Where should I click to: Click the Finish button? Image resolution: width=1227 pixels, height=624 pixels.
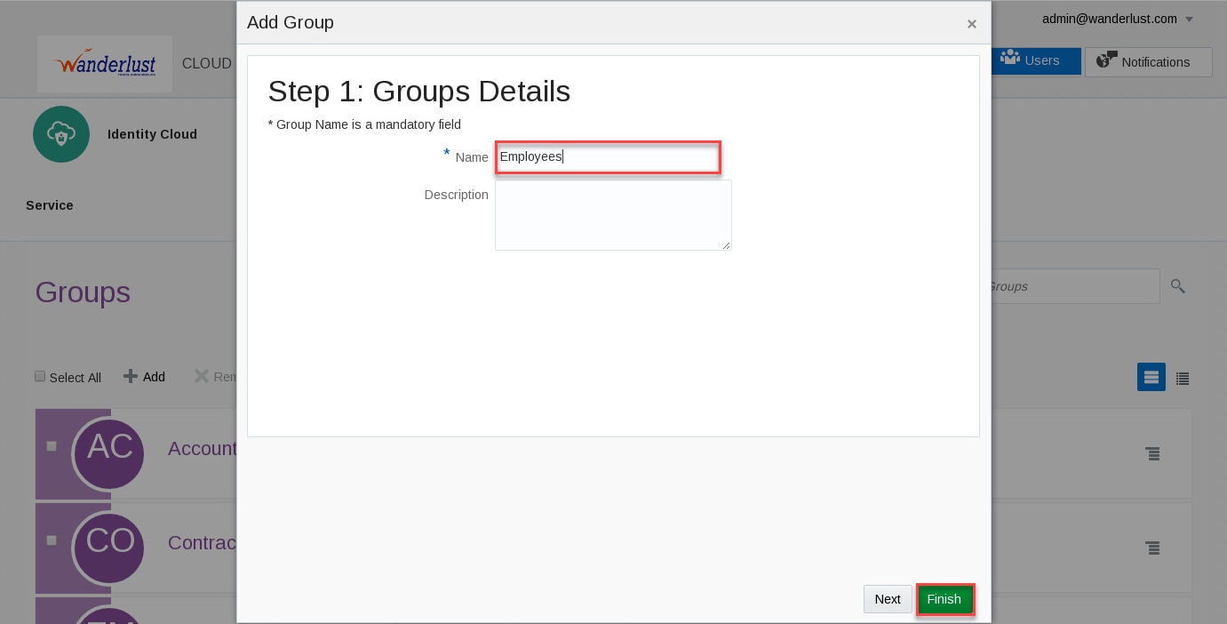coord(944,599)
